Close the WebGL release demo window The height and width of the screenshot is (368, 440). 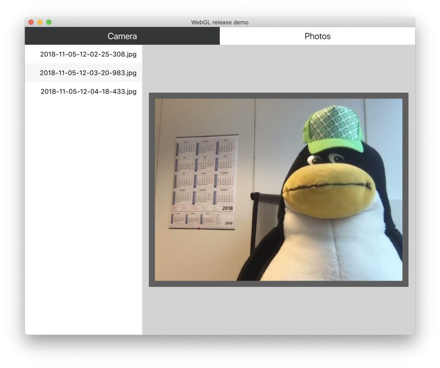click(31, 22)
